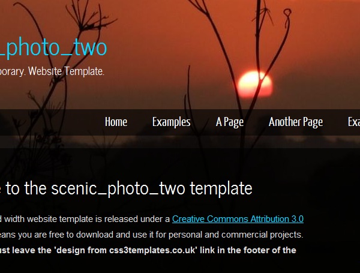
Task: Click the words 'to the' starting the heading
Action: (26, 188)
